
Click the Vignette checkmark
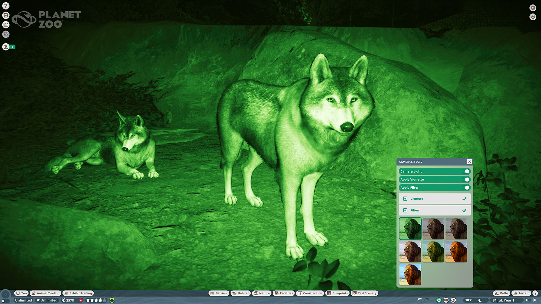[464, 199]
